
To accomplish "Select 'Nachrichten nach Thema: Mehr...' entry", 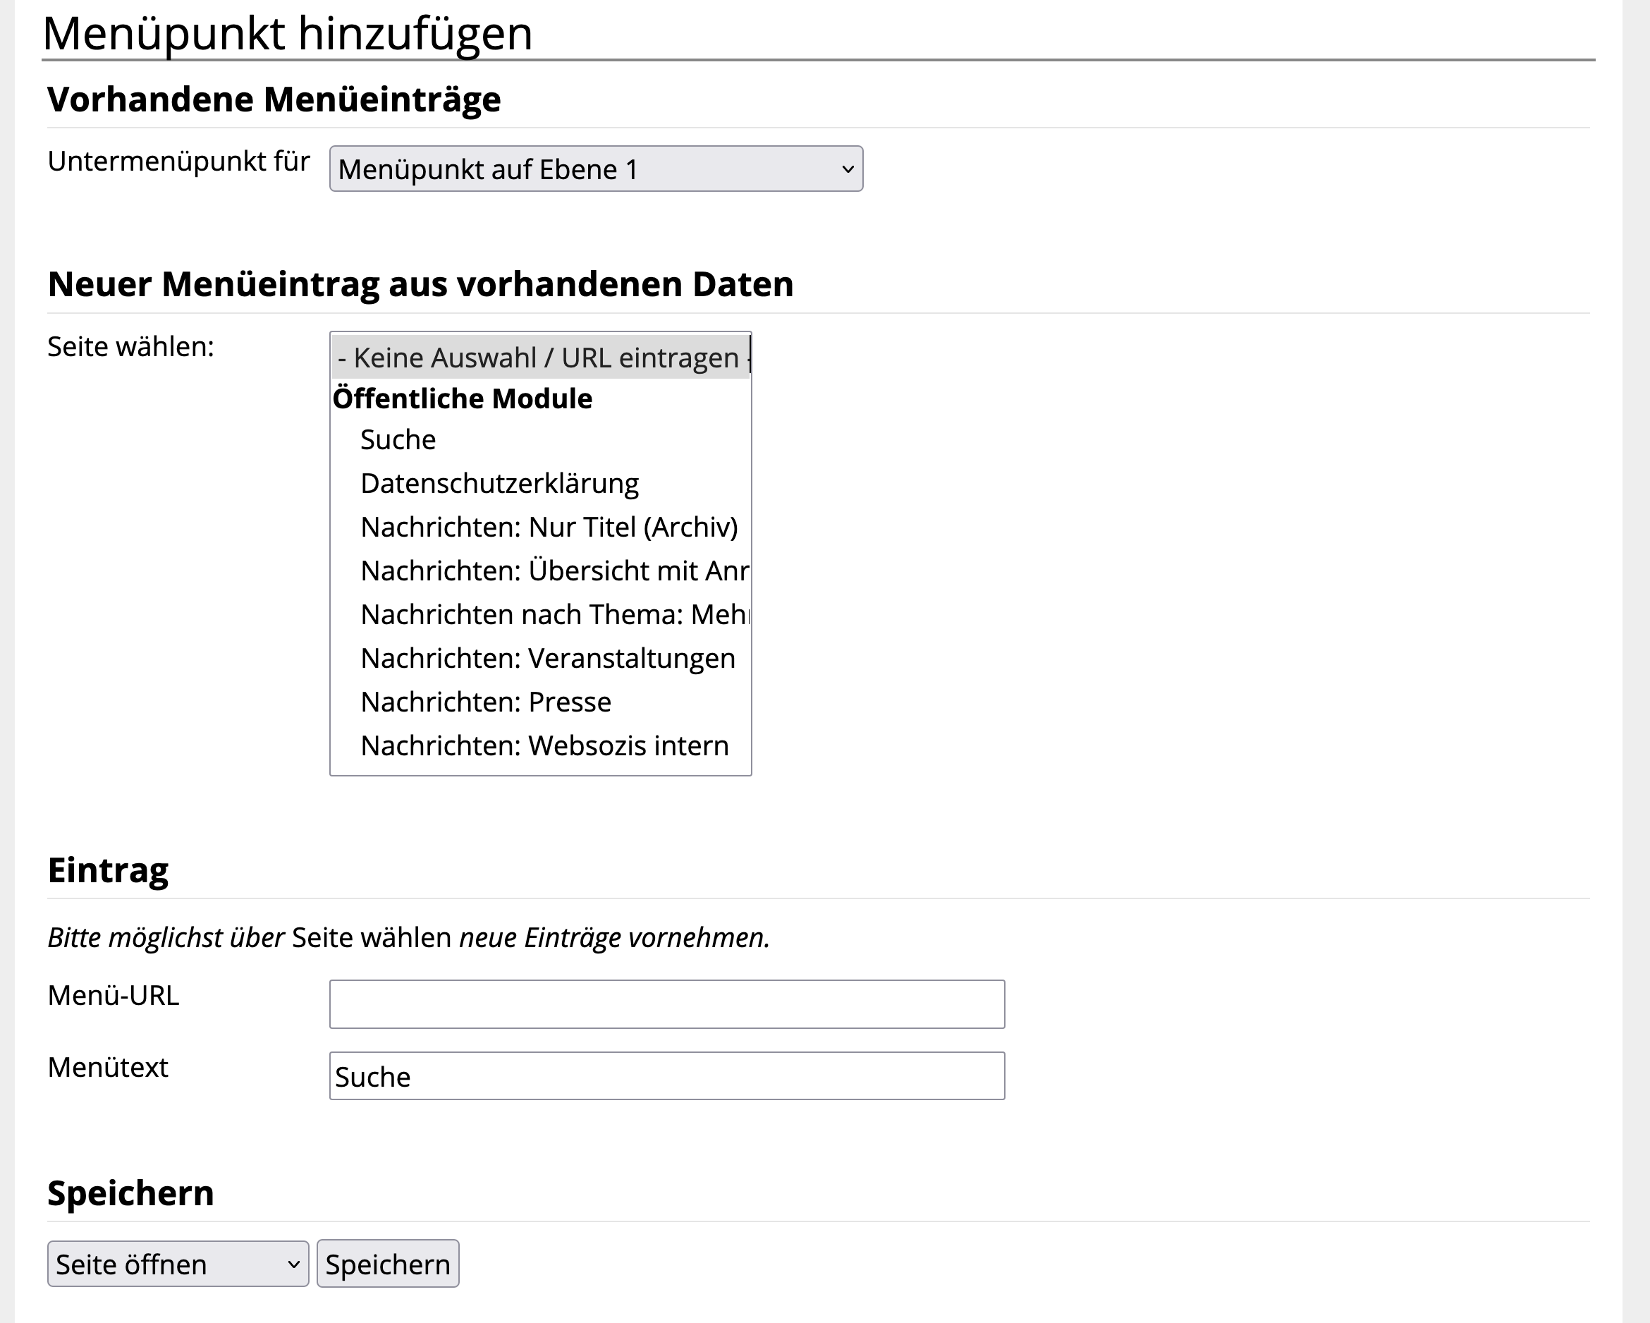I will pos(554,615).
